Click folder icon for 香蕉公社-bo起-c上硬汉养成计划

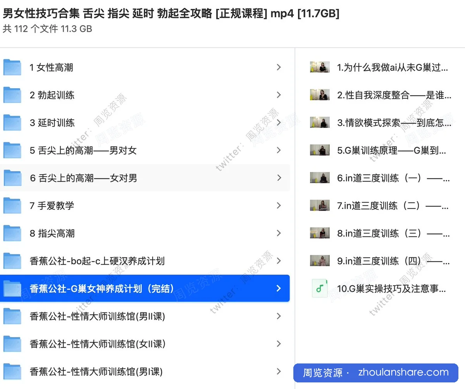click(x=12, y=261)
